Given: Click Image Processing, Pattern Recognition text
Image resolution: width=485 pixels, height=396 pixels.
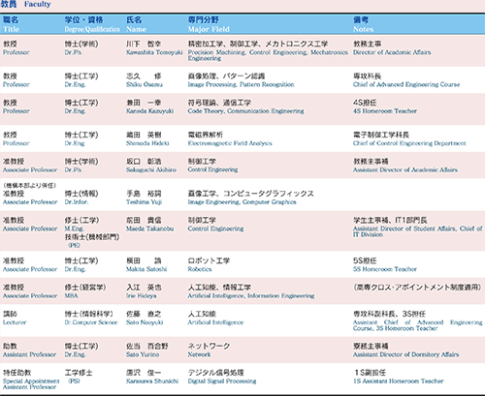Looking at the screenshot, I should click(241, 84).
